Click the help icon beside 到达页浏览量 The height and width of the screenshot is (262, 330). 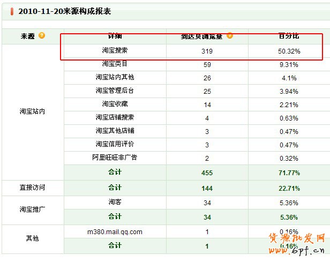(230, 36)
